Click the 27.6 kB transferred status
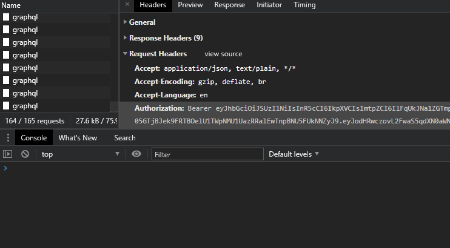The image size is (450, 248). tap(96, 121)
